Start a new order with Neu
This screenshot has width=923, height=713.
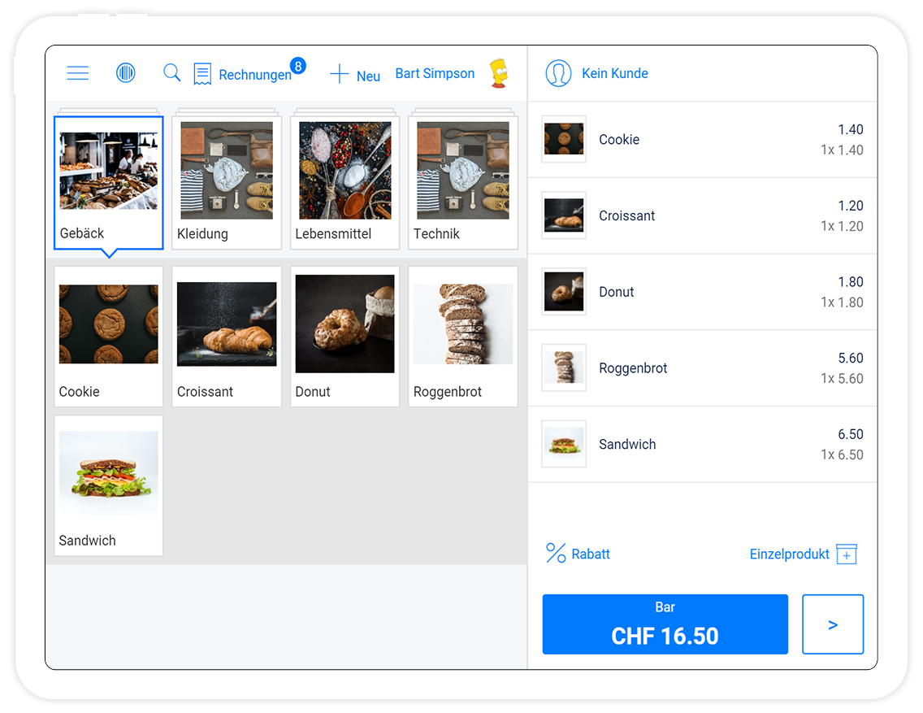[x=354, y=75]
